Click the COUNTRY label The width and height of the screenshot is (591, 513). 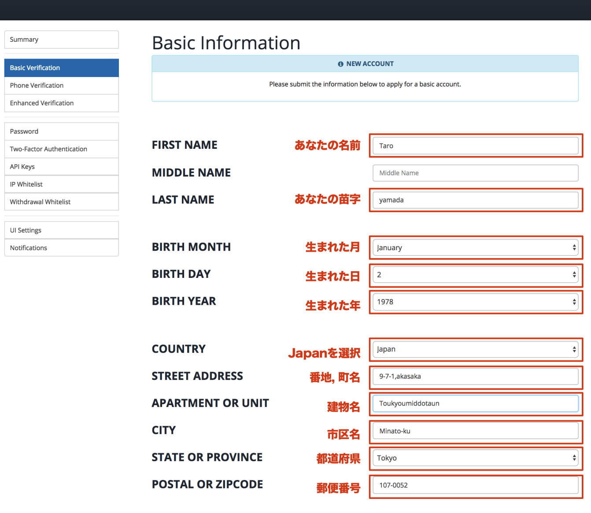178,349
